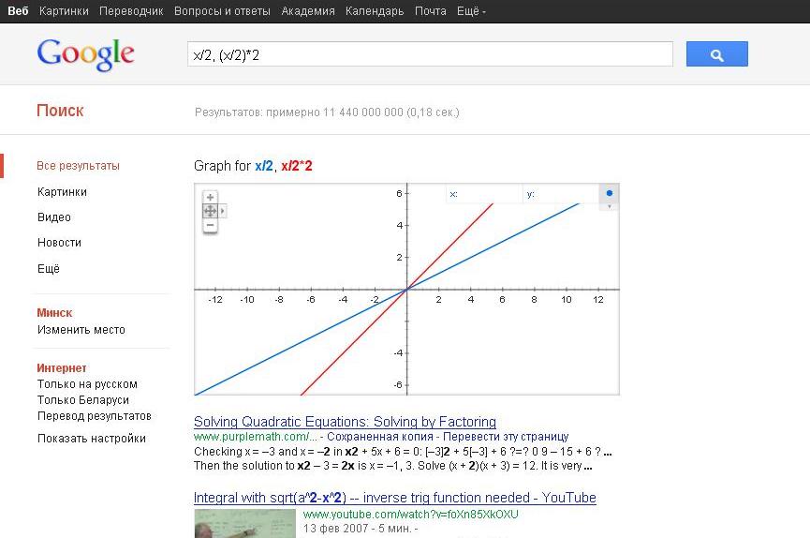Open Академия in the top bar

coord(308,11)
